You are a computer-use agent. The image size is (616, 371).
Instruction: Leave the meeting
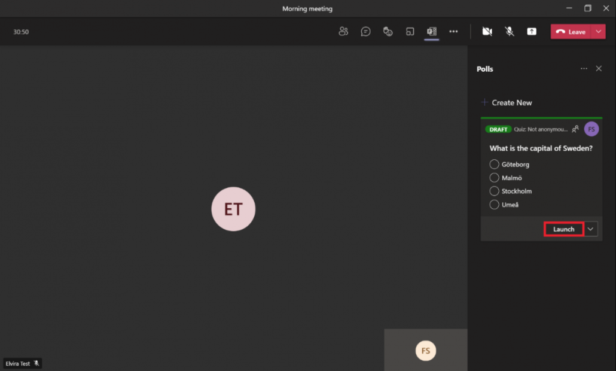[x=571, y=32]
